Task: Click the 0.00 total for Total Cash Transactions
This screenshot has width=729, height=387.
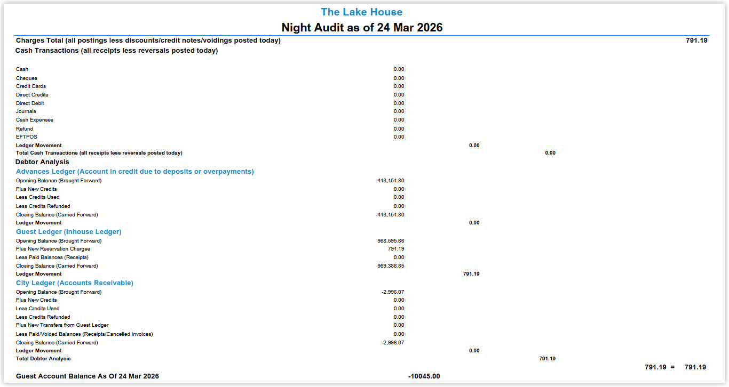Action: pos(550,153)
